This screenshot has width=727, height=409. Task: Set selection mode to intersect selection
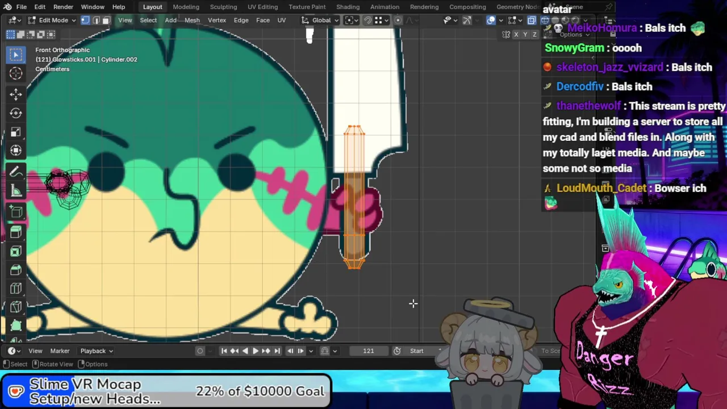pyautogui.click(x=51, y=35)
